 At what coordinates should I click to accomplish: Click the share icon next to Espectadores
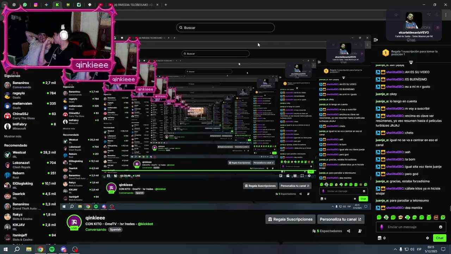(x=348, y=231)
